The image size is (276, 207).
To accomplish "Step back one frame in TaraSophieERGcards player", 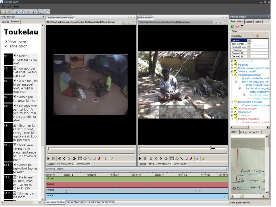I will (x=64, y=159).
